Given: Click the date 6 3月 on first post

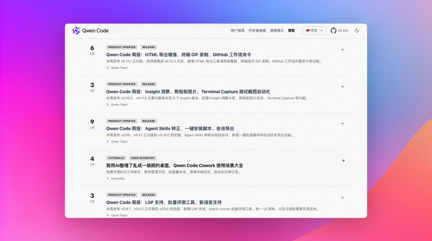Looking at the screenshot, I should [92, 50].
